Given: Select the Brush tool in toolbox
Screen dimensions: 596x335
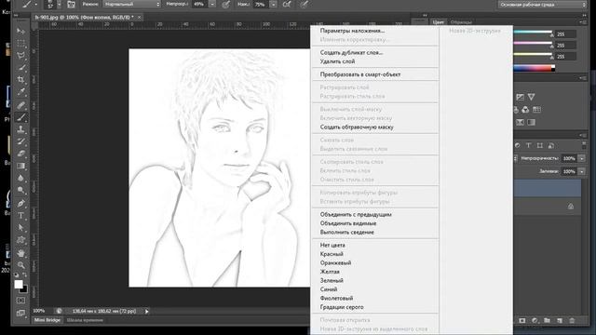Looking at the screenshot, I should 20,117.
